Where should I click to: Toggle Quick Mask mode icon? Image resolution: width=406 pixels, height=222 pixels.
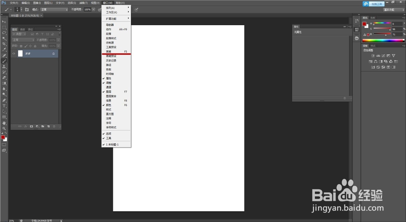tap(4, 145)
